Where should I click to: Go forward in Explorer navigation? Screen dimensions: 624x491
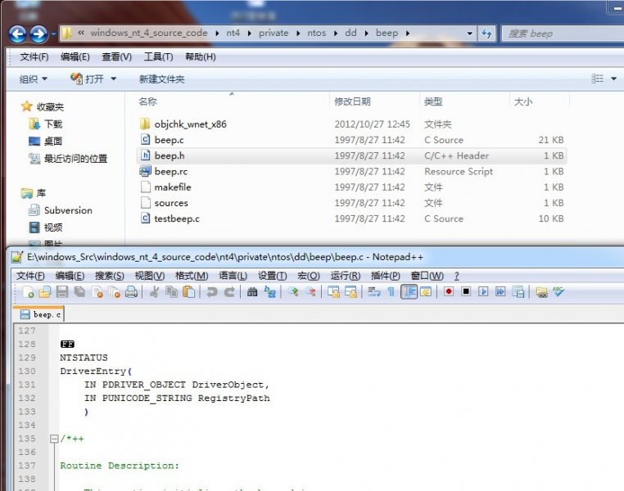tap(39, 34)
